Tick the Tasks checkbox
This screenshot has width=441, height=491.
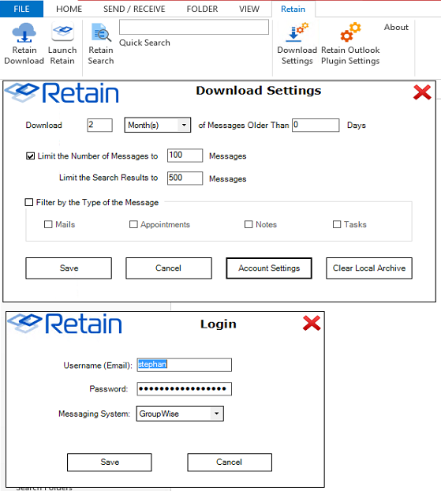337,224
